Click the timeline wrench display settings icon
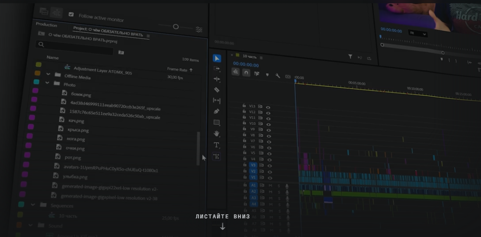The width and height of the screenshot is (481, 237). (278, 75)
